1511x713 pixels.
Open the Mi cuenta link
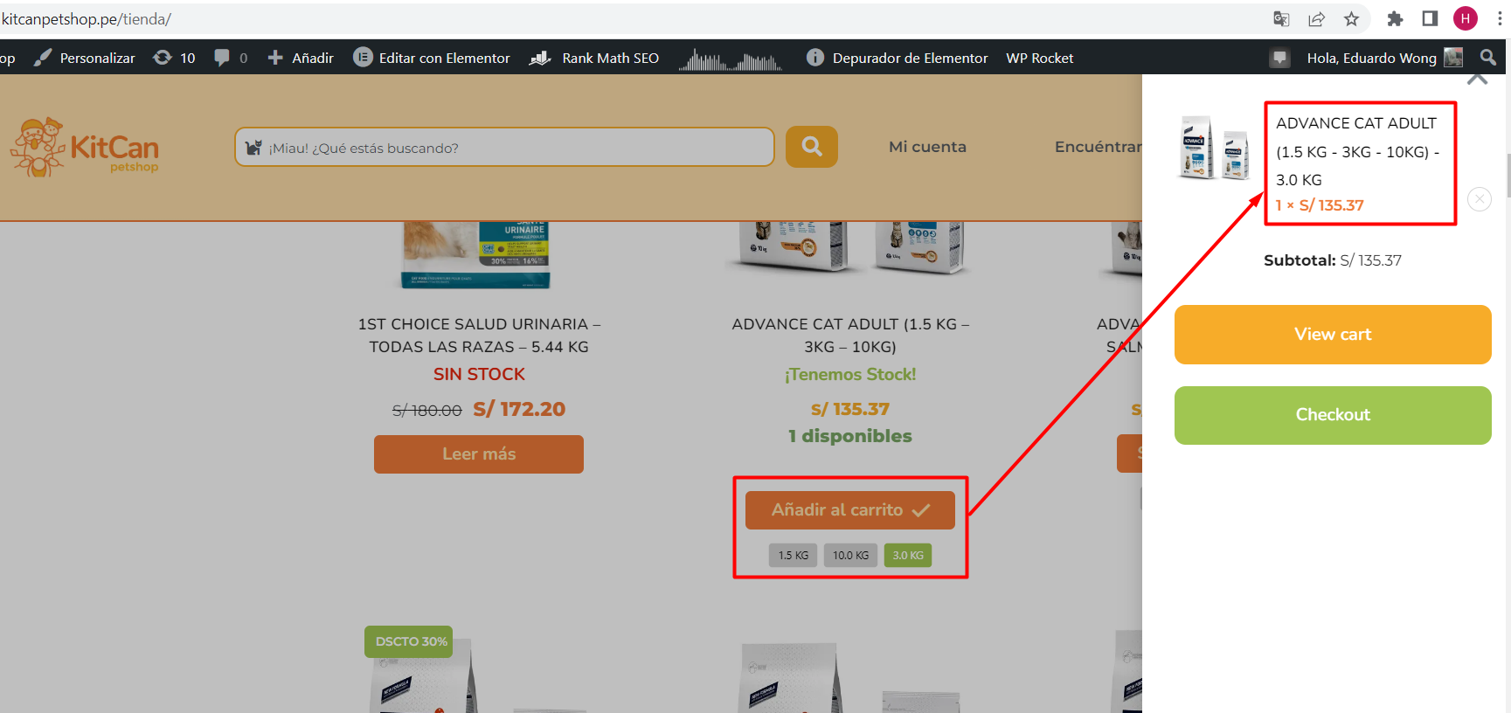point(927,147)
